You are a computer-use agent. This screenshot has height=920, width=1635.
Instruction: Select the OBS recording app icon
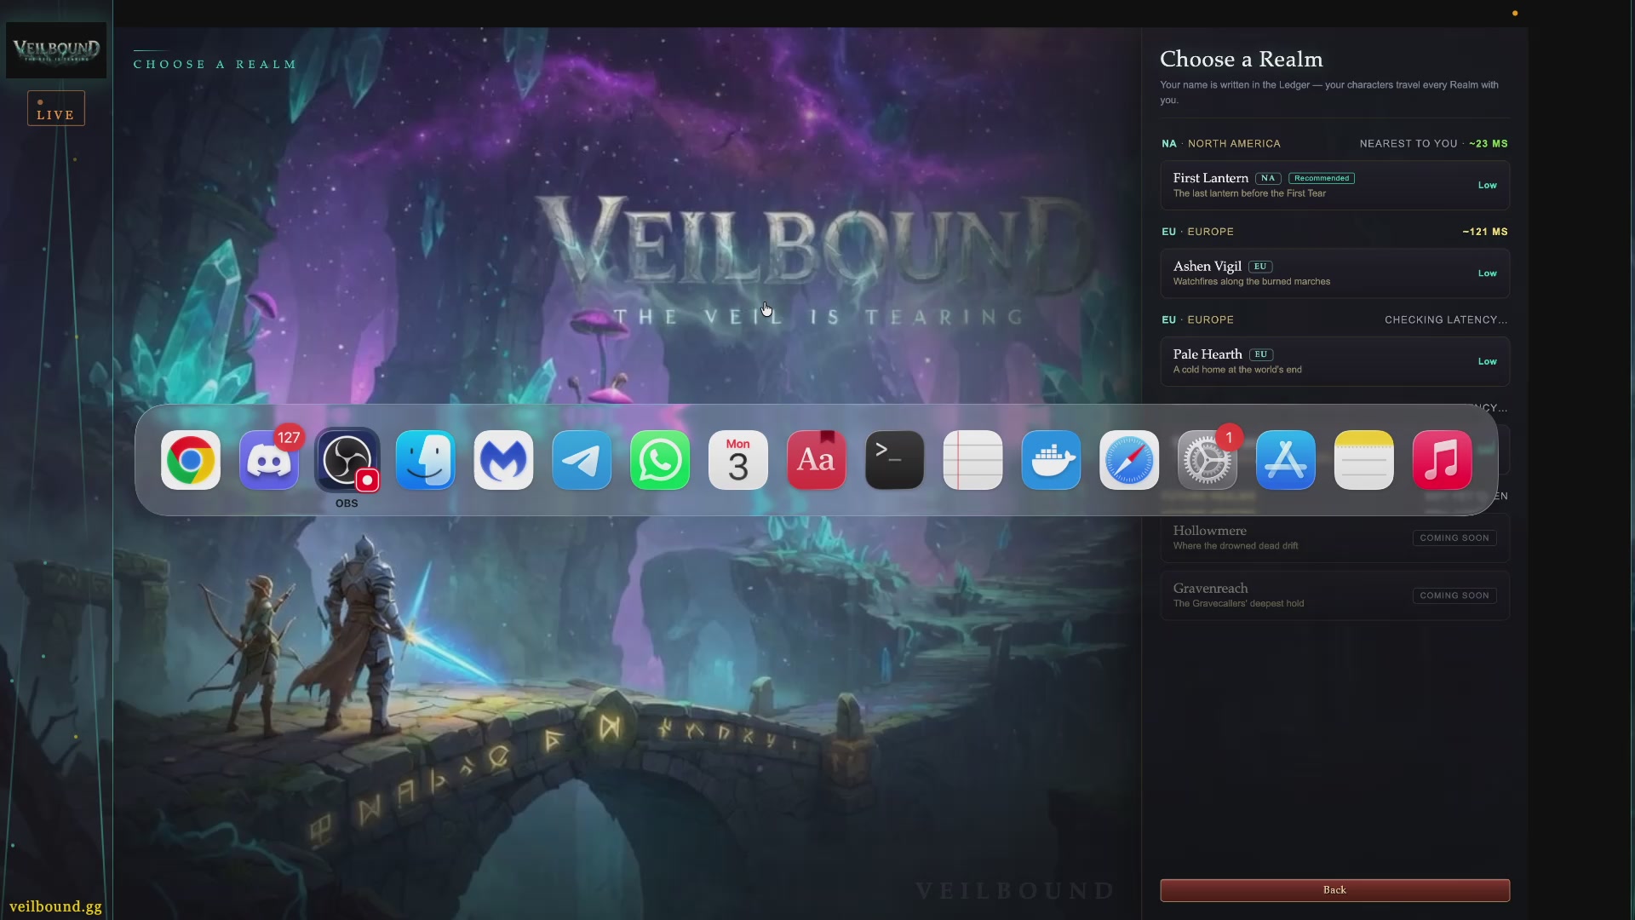[347, 460]
